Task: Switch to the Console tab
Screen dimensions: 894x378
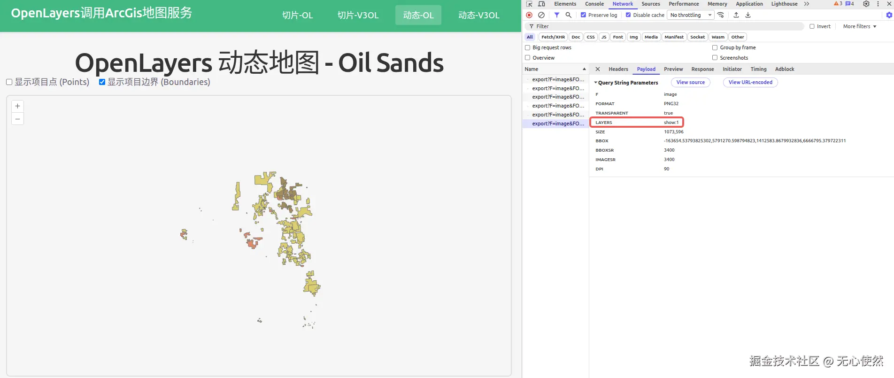Action: click(x=594, y=4)
